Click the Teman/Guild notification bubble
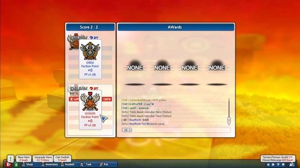300x168 pixels. (277, 159)
